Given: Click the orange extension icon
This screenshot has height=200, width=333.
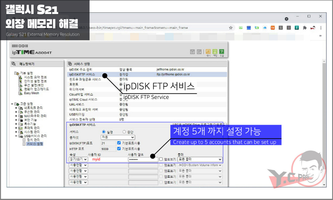Looking at the screenshot, I should pos(273,28).
